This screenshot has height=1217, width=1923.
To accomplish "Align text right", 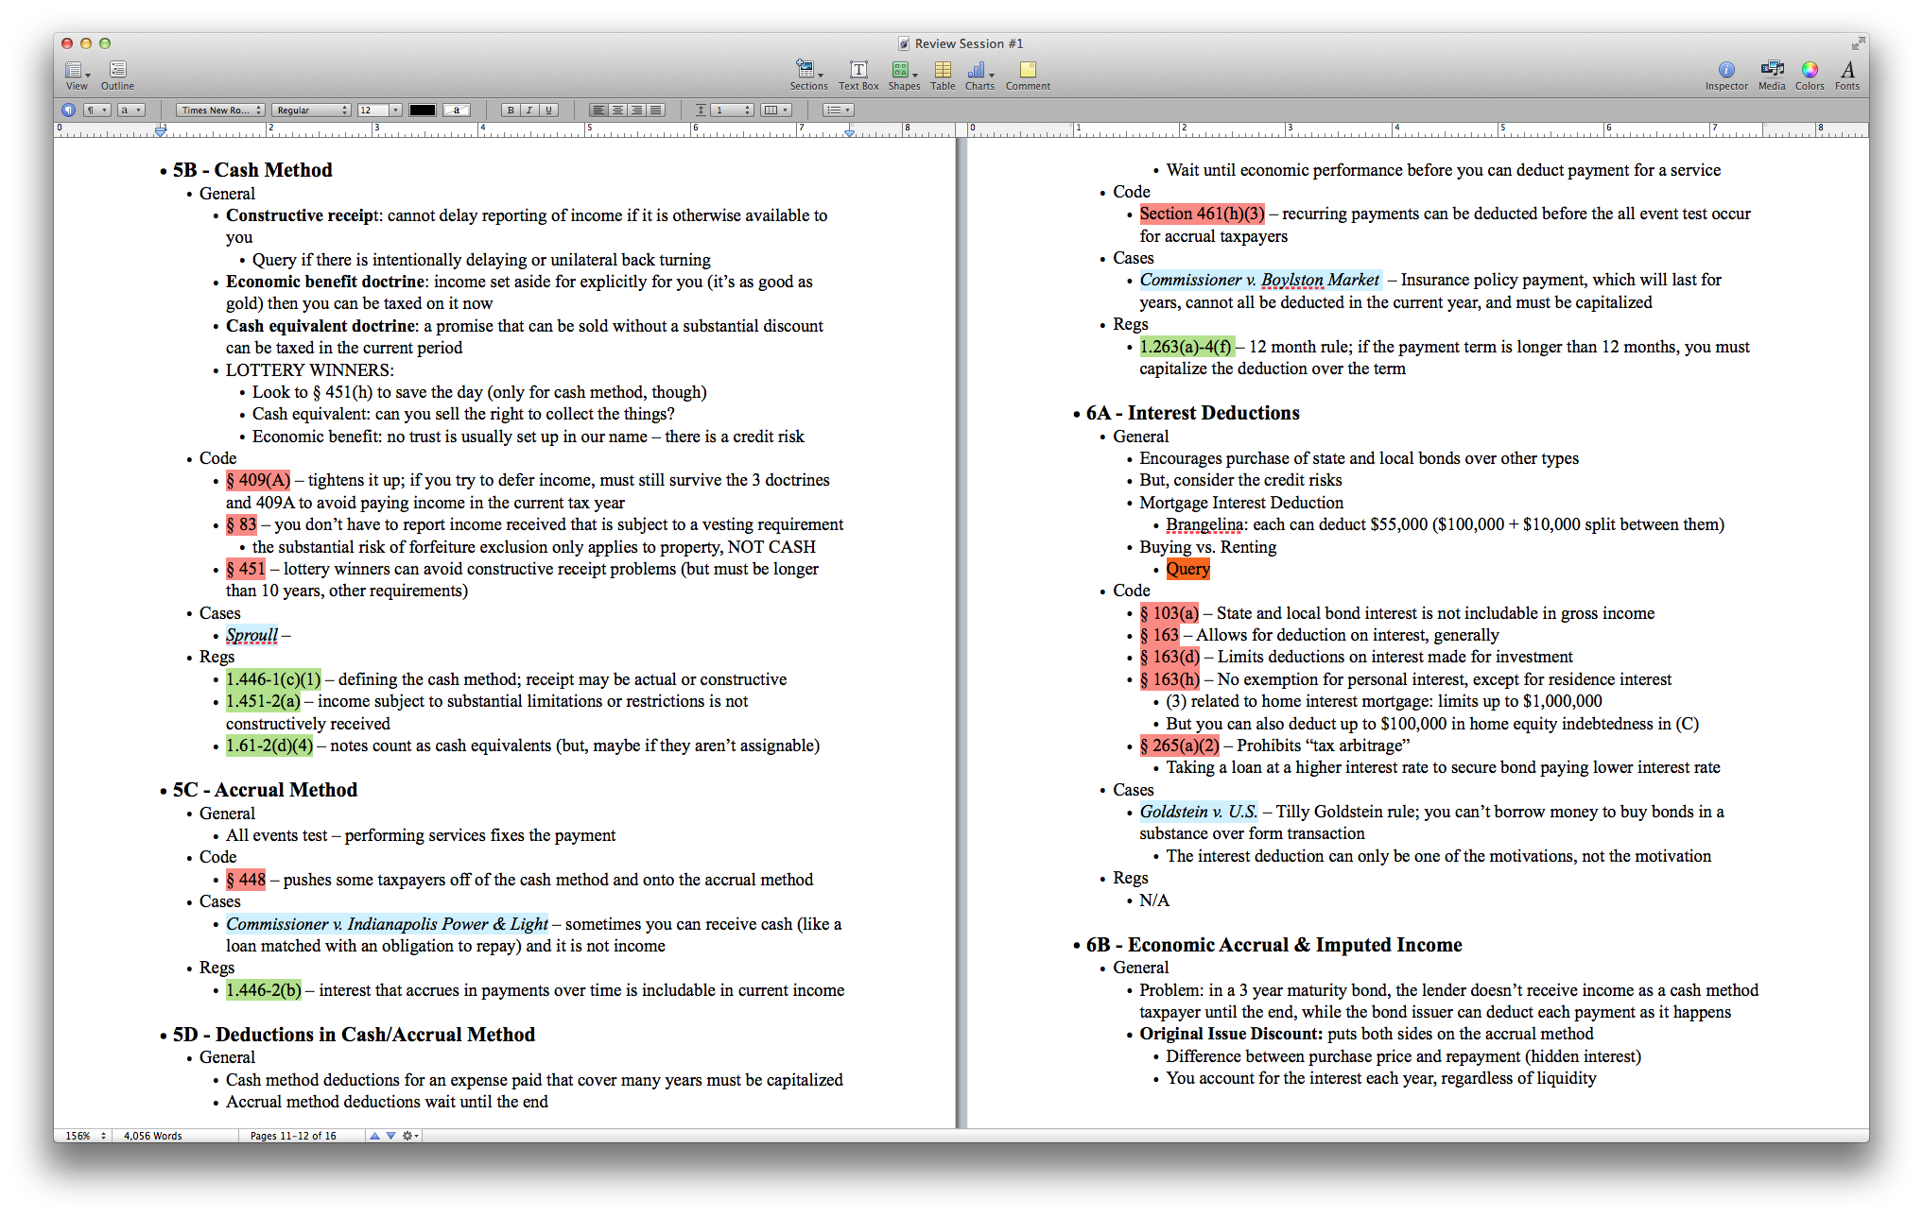I will point(636,111).
